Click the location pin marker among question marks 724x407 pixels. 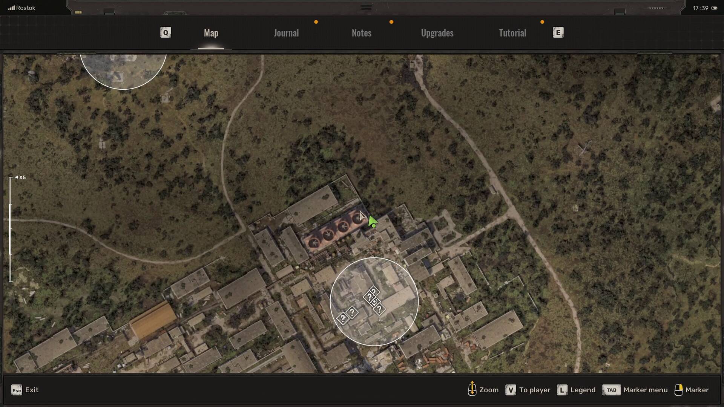click(374, 301)
